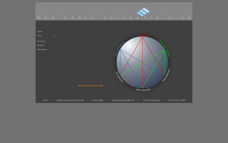
Task: Open the Home menu link
Action: 40,32
